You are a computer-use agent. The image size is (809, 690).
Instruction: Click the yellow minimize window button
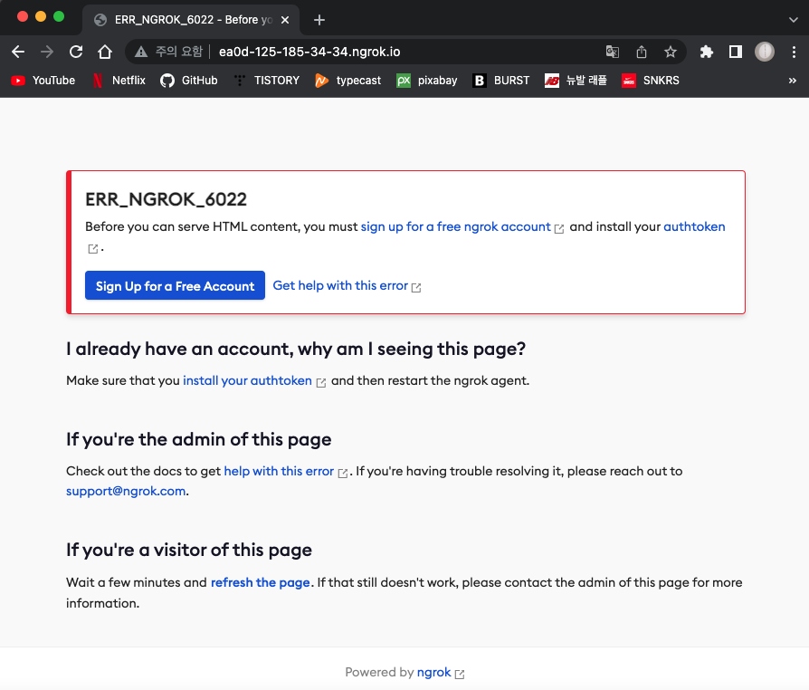tap(41, 16)
